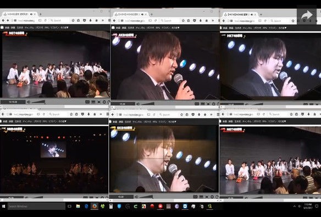
Task: Open チャンネル in the SKE48 window nav bar
Action: click(137, 122)
